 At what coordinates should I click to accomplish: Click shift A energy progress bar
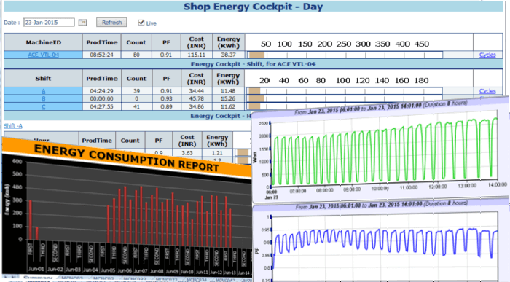point(345,91)
